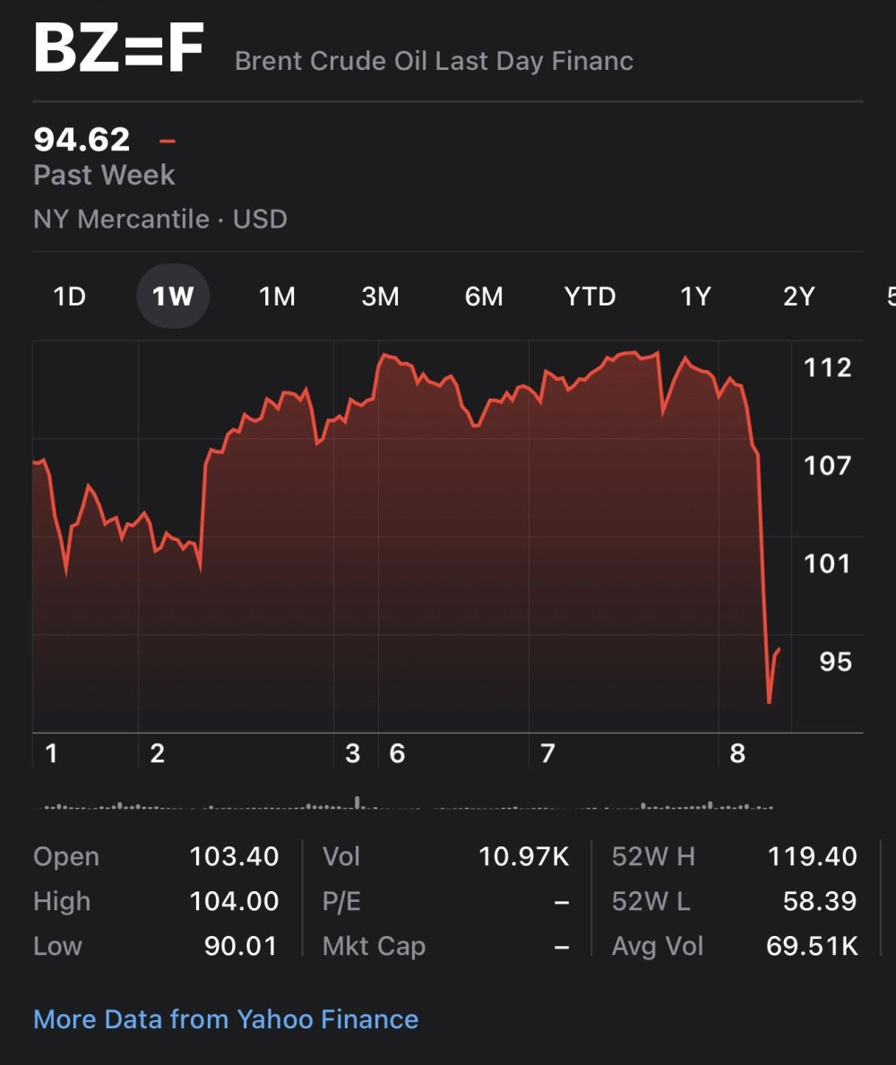
Task: Choose the 2Y chart range
Action: point(798,296)
